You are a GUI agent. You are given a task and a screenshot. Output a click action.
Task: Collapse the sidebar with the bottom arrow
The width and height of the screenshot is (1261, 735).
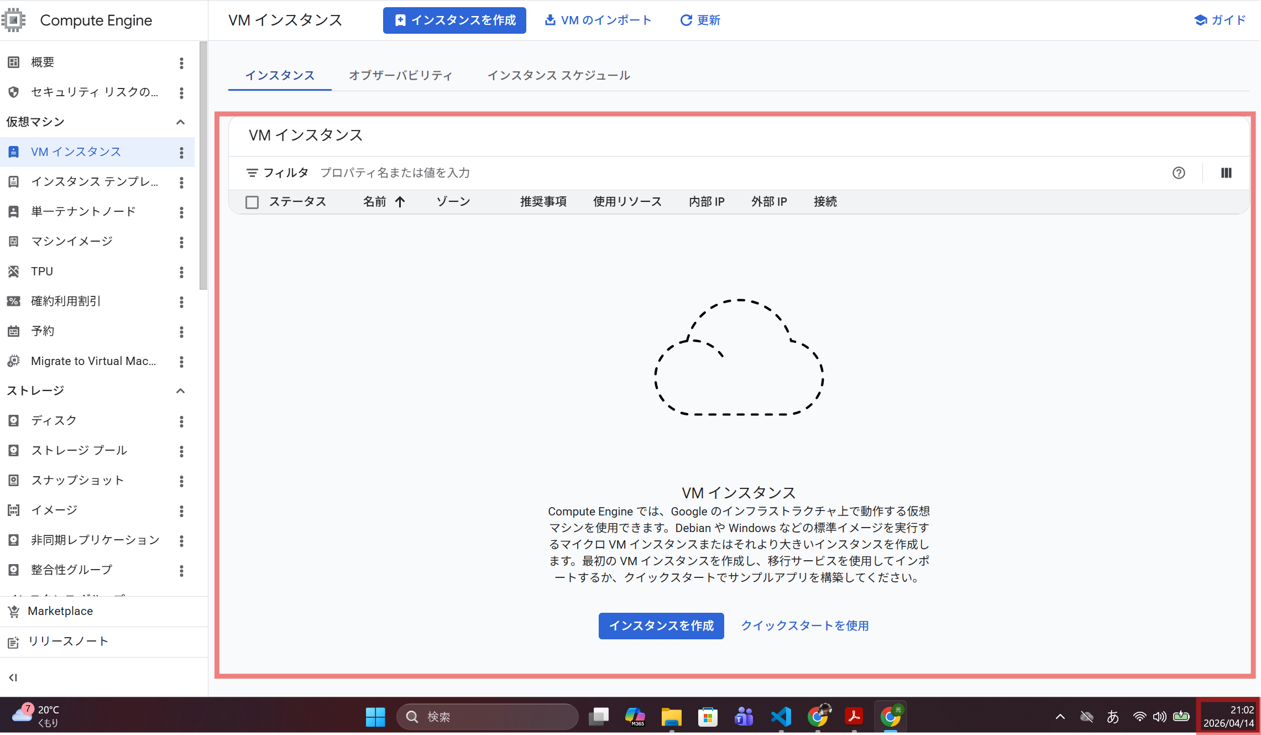pos(13,677)
